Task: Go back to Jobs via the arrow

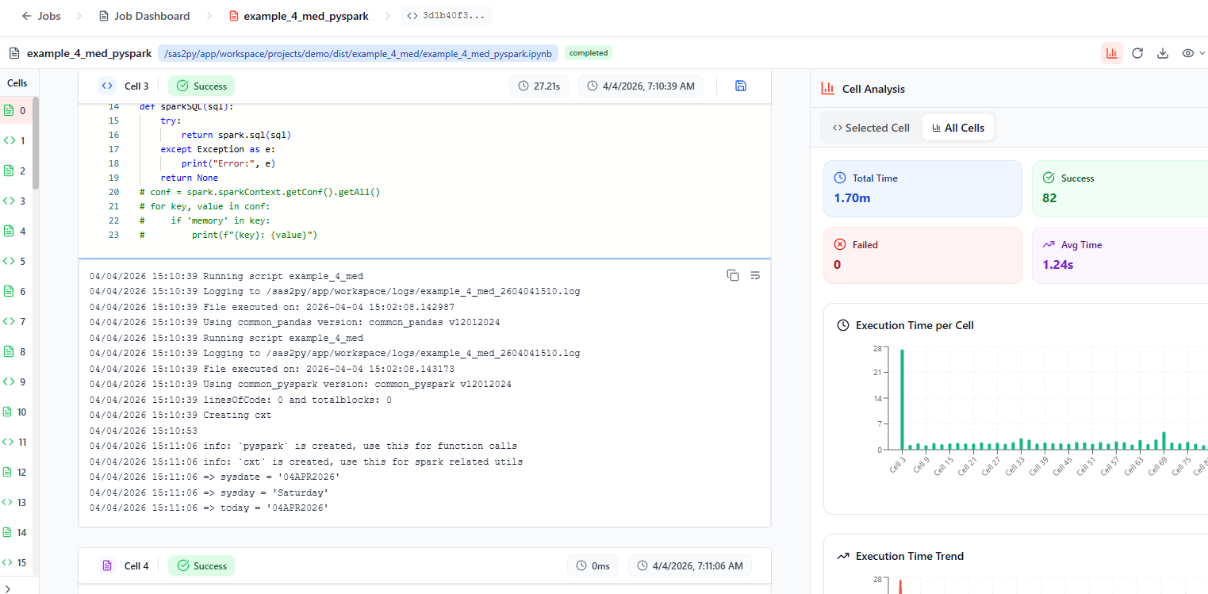Action: 26,16
